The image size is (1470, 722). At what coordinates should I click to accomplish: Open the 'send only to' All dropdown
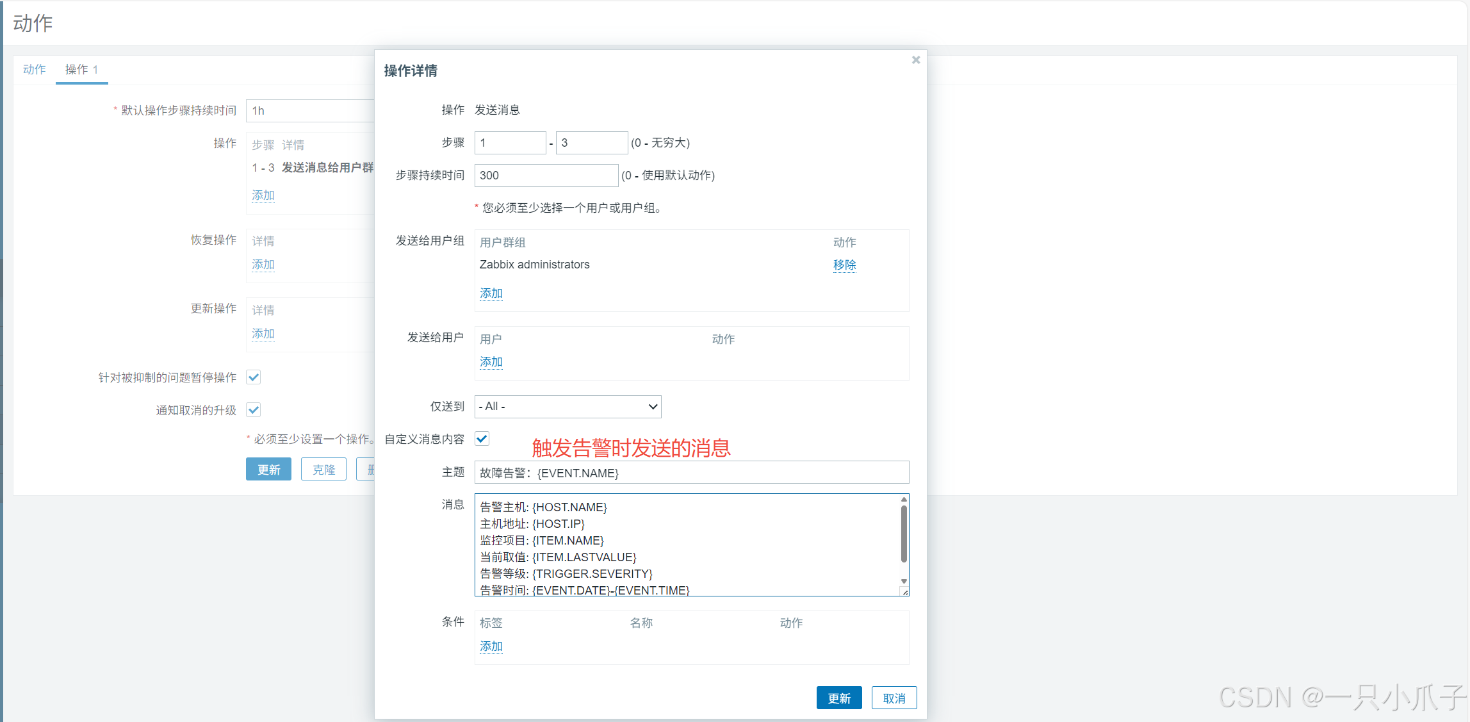click(568, 406)
